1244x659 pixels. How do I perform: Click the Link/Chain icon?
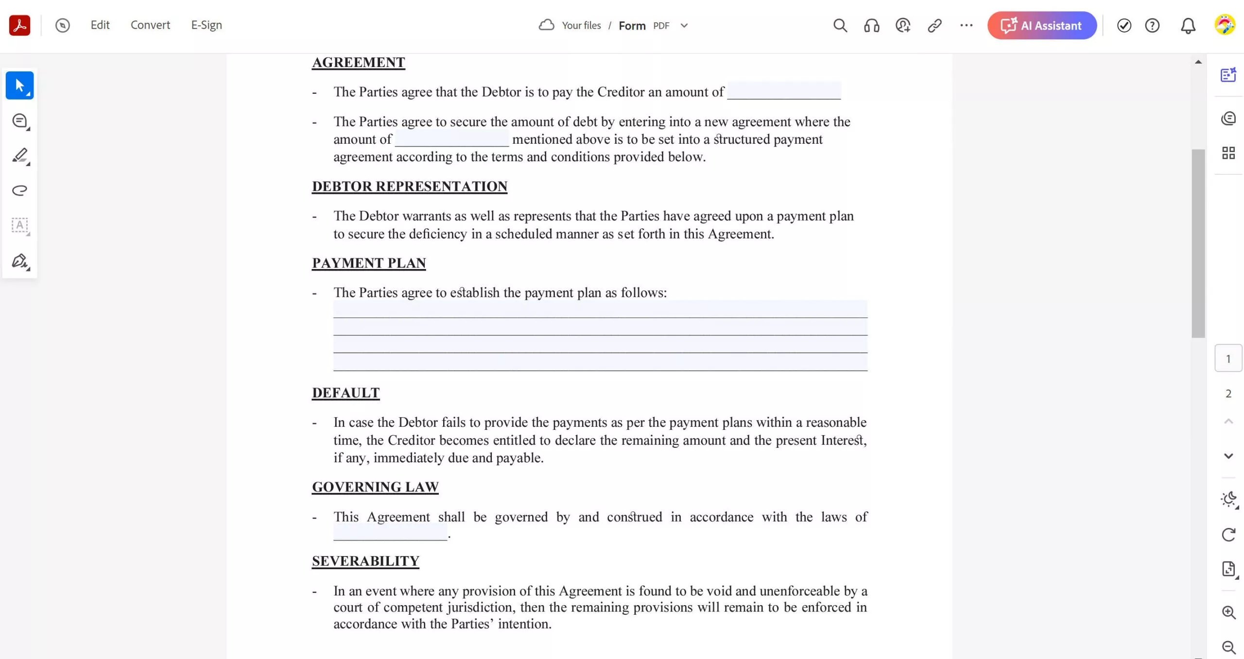click(934, 26)
